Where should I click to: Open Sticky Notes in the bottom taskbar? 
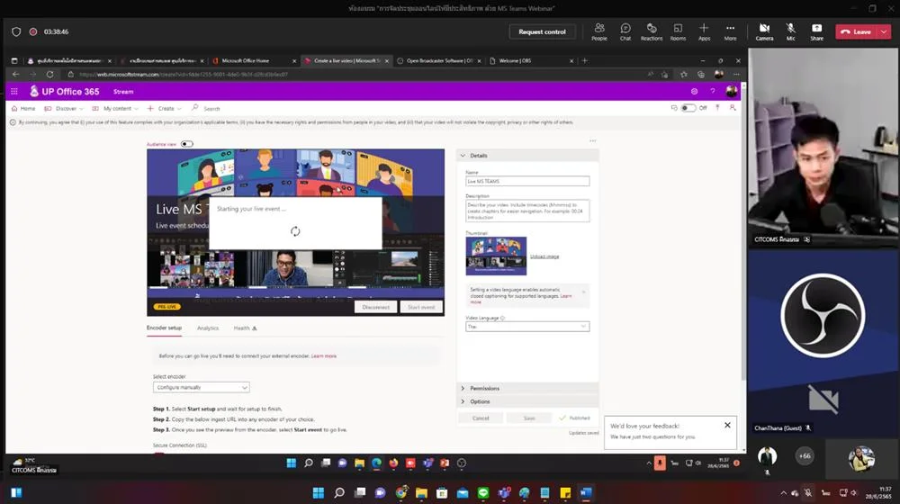click(x=565, y=492)
